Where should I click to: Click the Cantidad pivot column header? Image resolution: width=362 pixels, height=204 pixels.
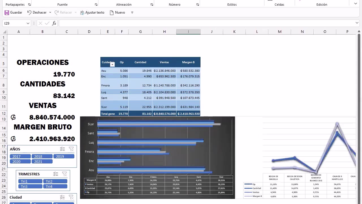click(140, 62)
